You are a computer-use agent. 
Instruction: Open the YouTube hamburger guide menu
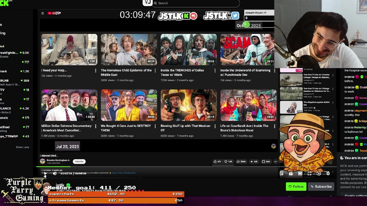42,13
